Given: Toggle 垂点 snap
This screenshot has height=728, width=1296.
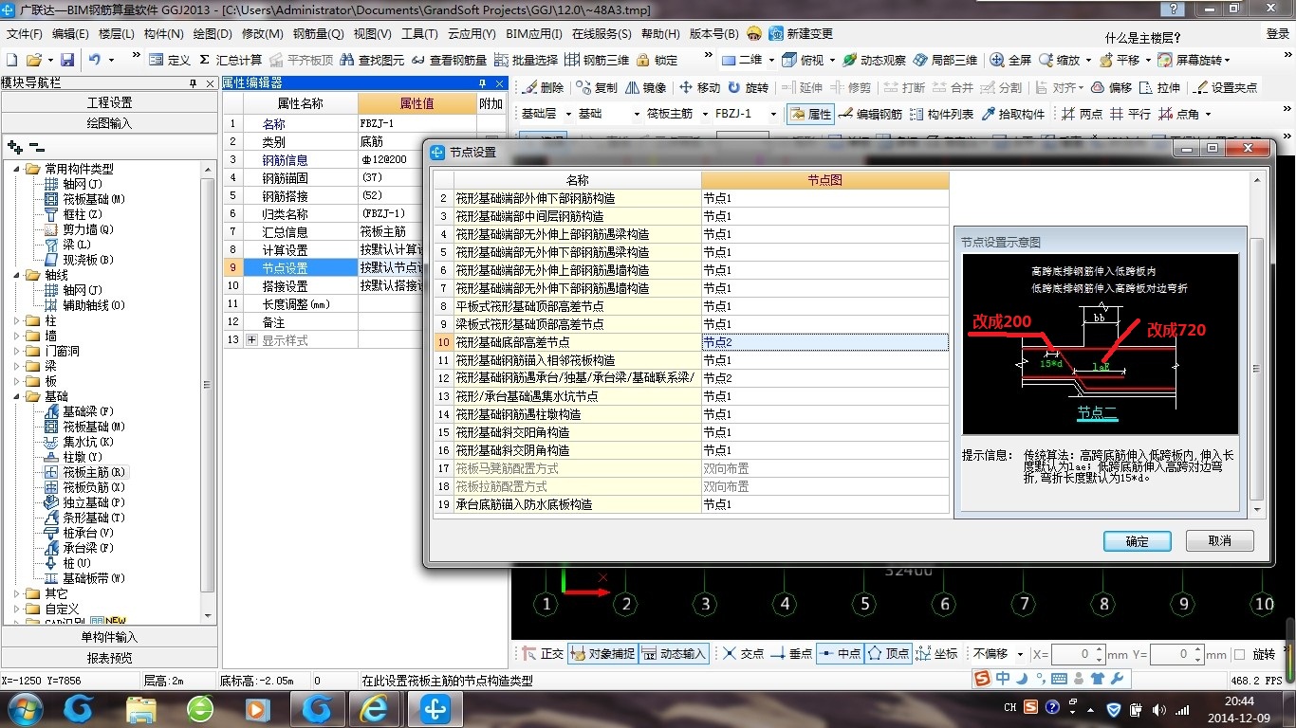Looking at the screenshot, I should click(x=791, y=654).
